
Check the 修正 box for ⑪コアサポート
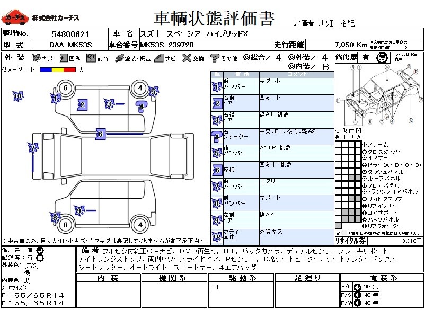[345, 213]
